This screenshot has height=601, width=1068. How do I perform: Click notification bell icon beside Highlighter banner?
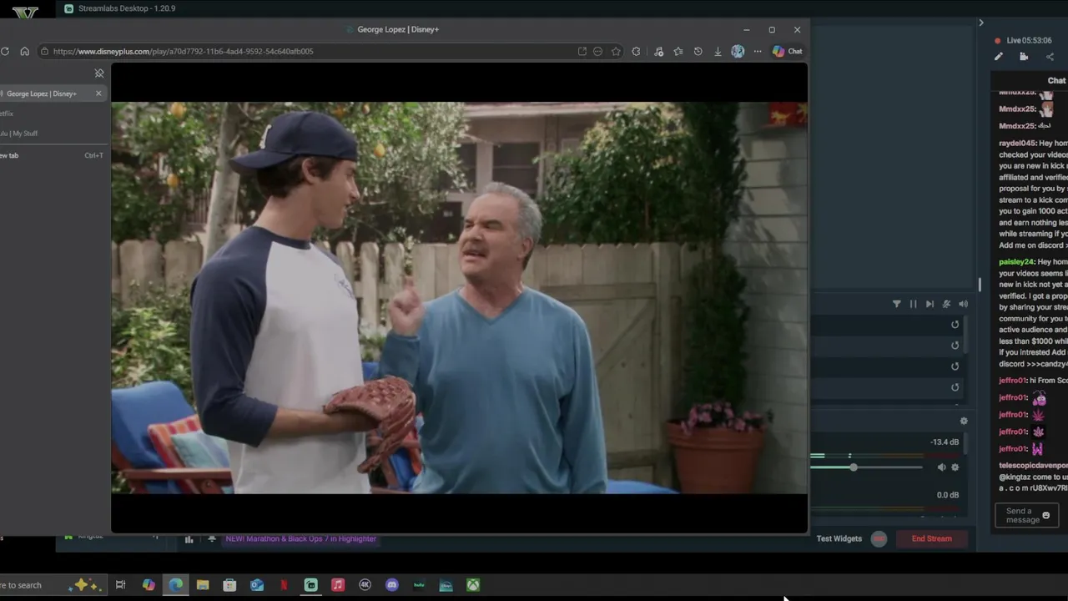(212, 539)
